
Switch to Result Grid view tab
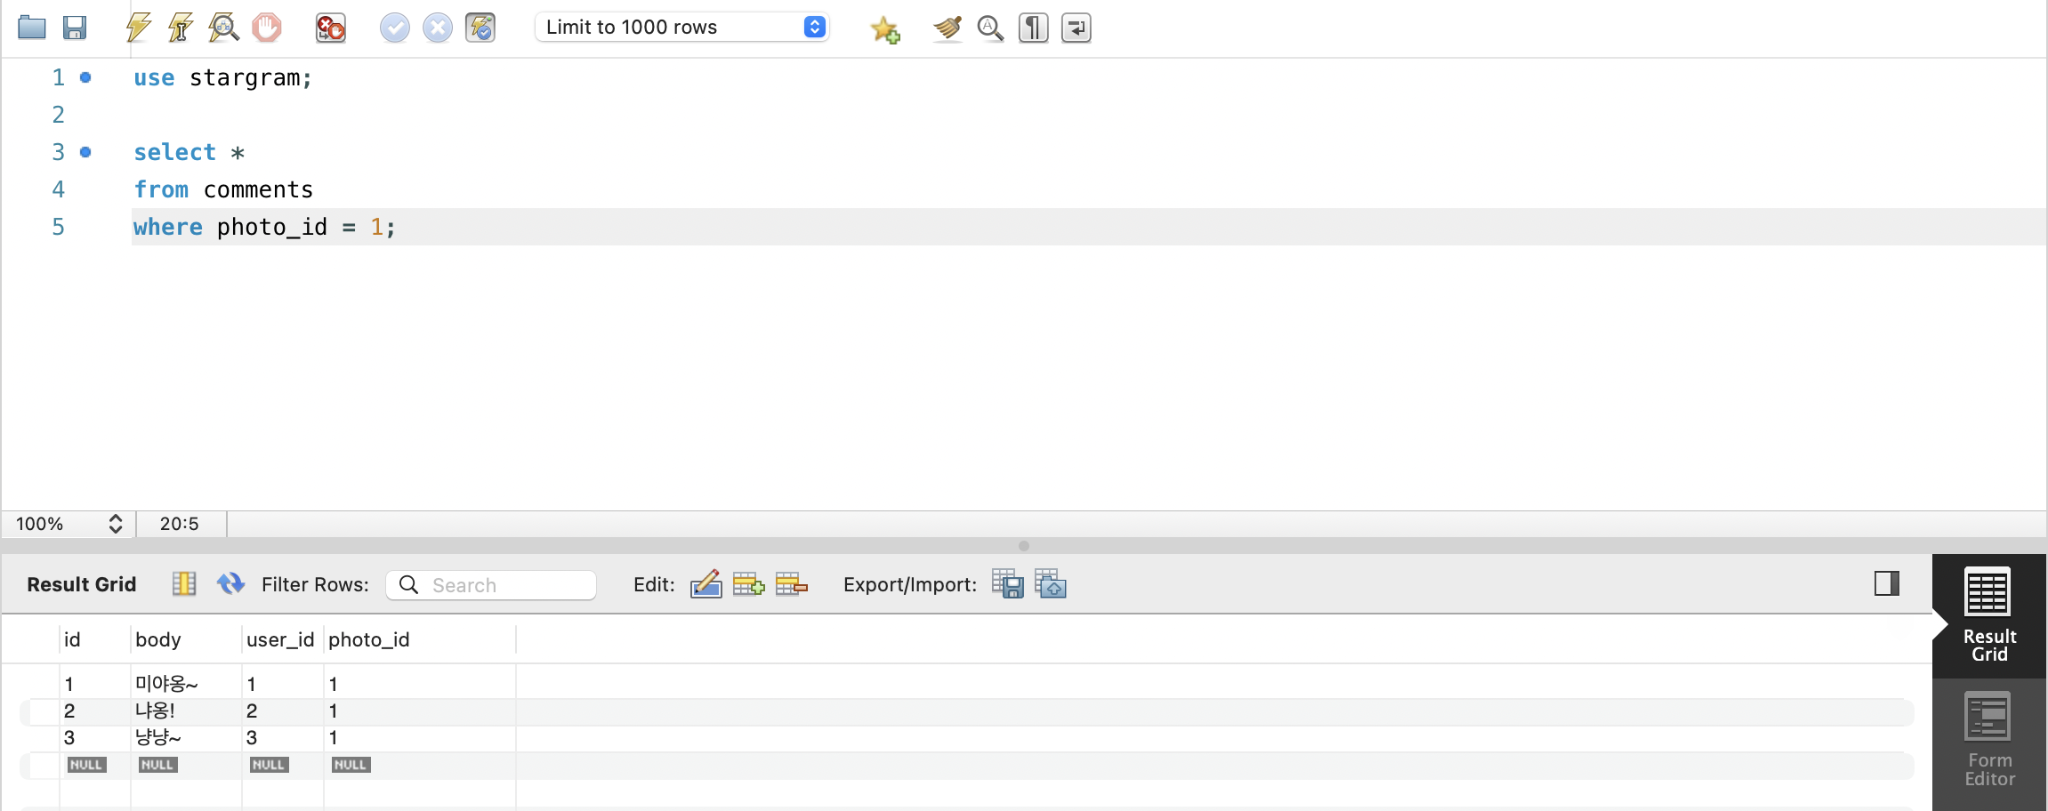coord(1989,615)
